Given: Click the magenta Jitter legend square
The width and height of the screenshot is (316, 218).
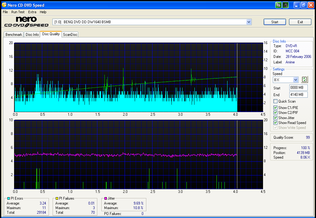Looking at the screenshot, I should click(x=106, y=198).
